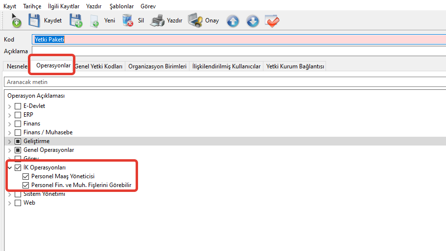
Task: Expand the ERP tree node
Action: [x=9, y=115]
